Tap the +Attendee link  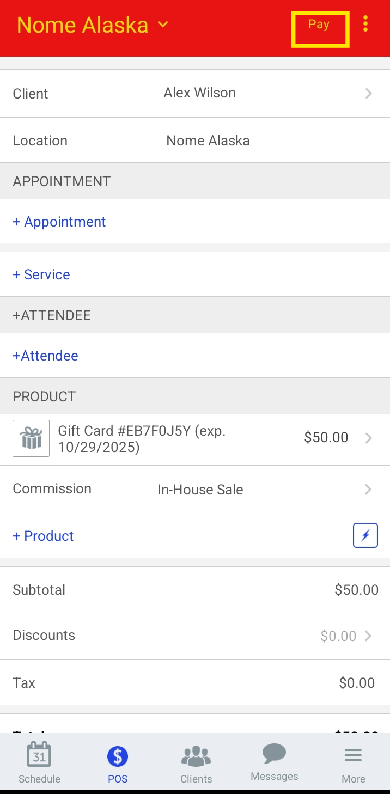tap(45, 356)
